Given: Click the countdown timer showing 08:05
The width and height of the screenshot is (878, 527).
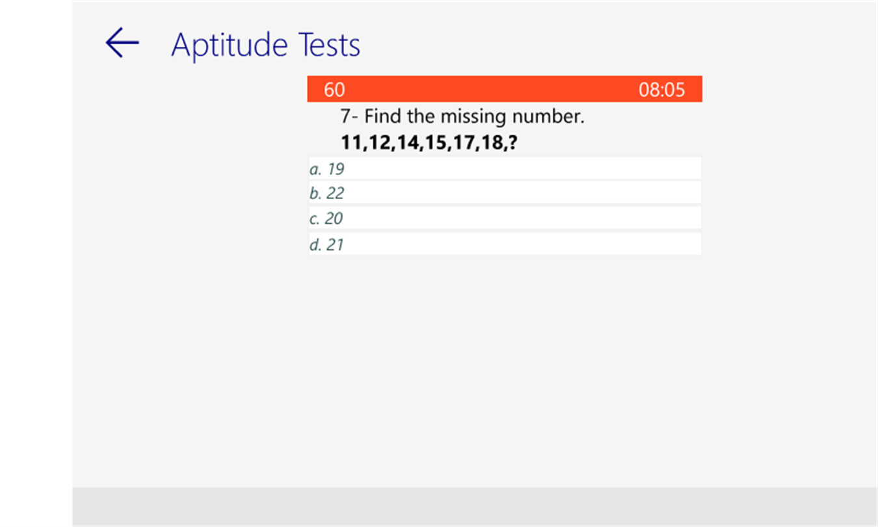Looking at the screenshot, I should [x=661, y=90].
